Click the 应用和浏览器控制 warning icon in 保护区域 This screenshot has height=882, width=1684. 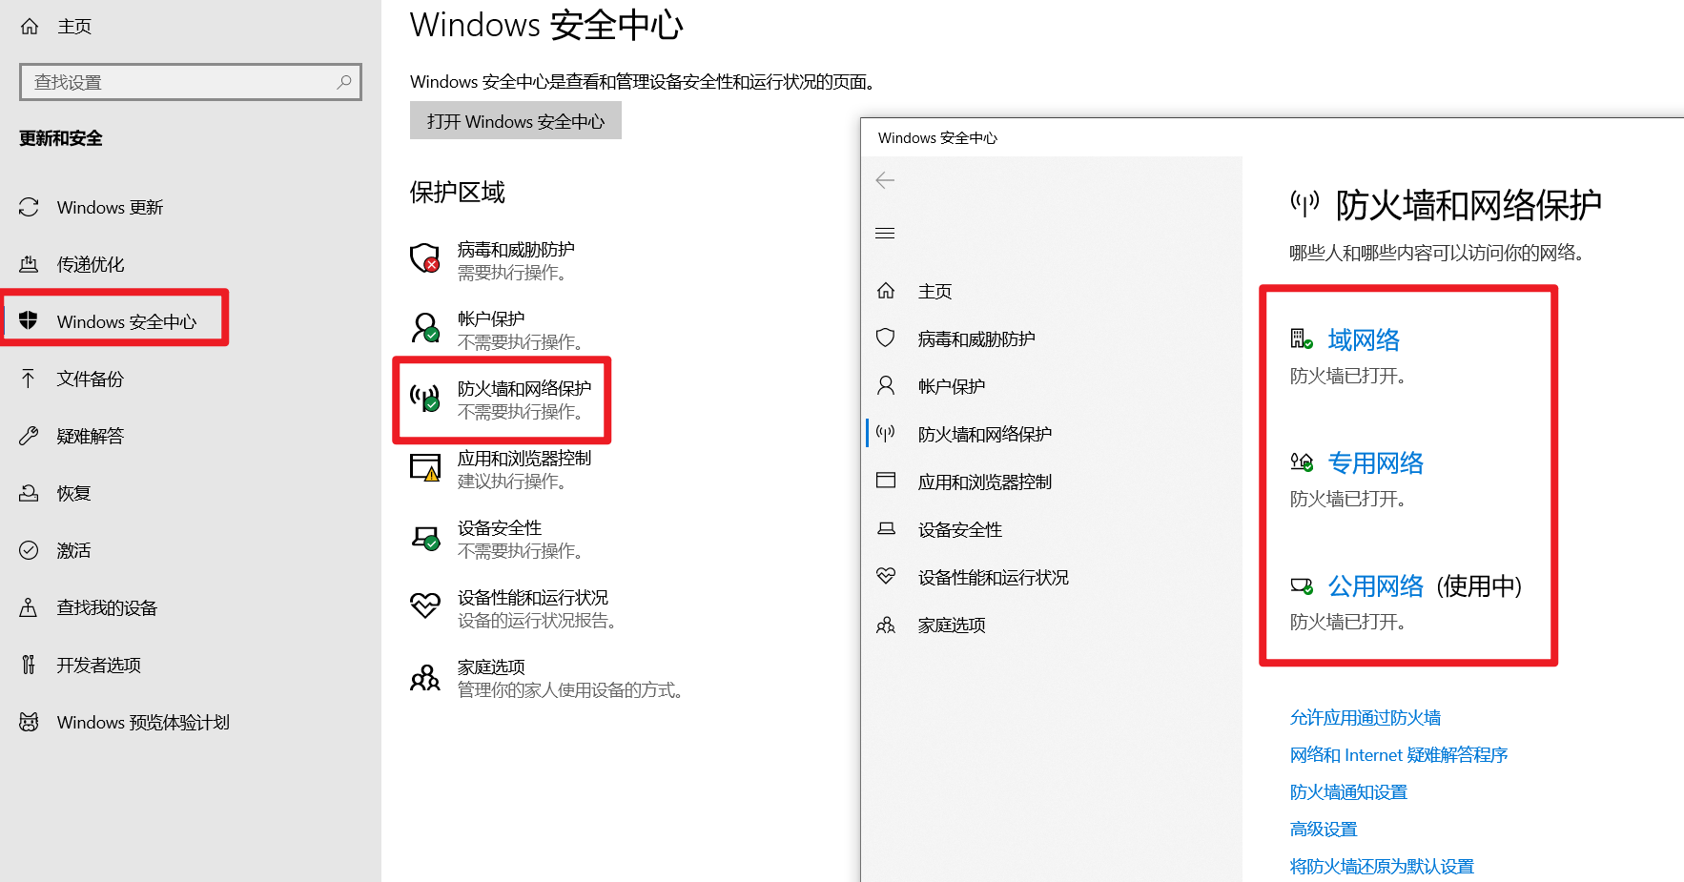425,466
